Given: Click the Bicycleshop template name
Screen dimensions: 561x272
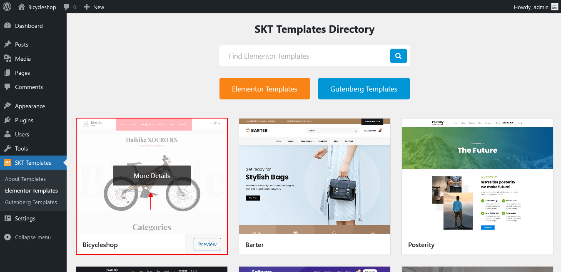Looking at the screenshot, I should 100,245.
